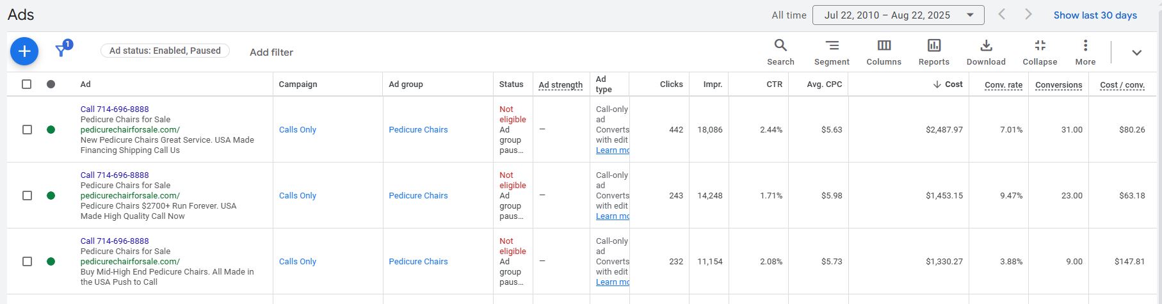Click Learn more link in $80.26 row
This screenshot has width=1162, height=304.
[x=613, y=150]
